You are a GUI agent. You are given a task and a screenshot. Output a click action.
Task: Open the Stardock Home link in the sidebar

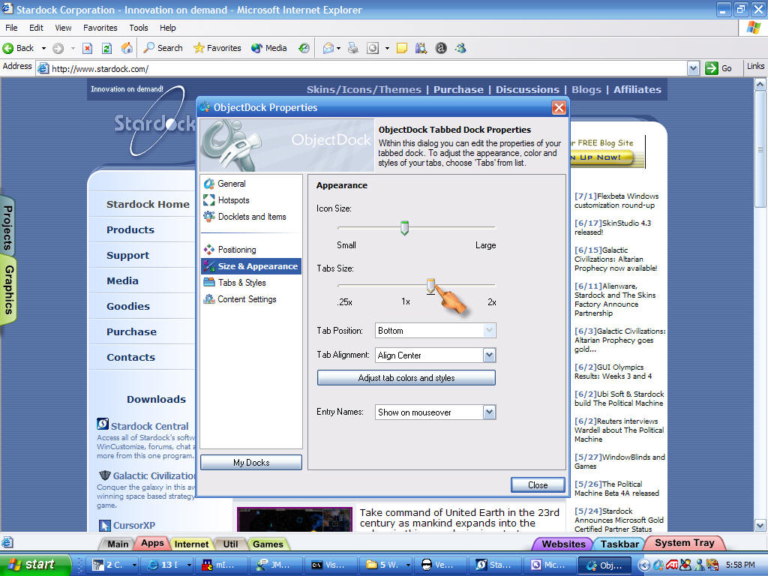point(148,204)
